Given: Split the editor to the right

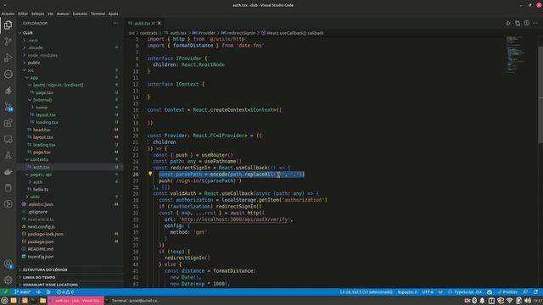Looking at the screenshot, I should click(x=526, y=23).
